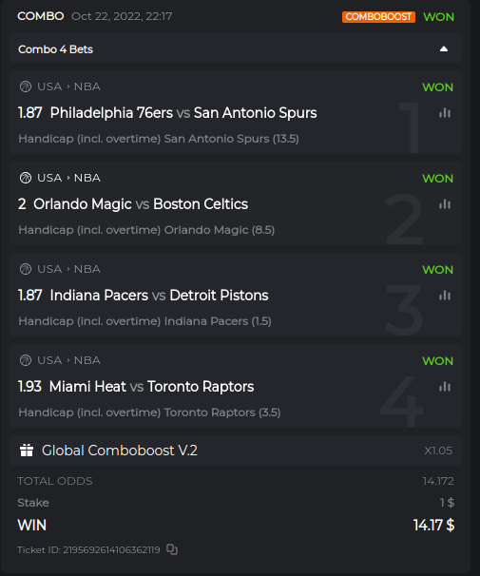The width and height of the screenshot is (480, 576).
Task: Click the orange COMBOBOOST badge
Action: click(378, 17)
